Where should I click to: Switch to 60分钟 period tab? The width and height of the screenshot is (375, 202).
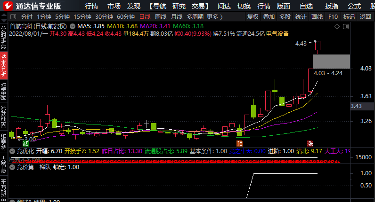[x=126, y=17]
